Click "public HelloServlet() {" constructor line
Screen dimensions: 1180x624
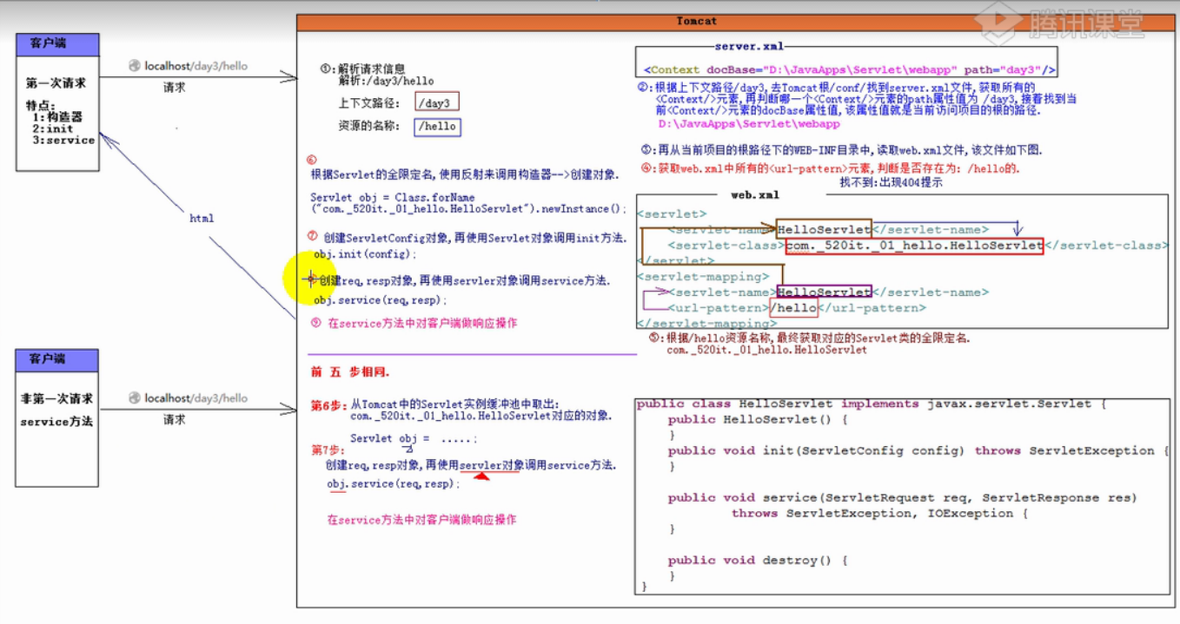(757, 419)
